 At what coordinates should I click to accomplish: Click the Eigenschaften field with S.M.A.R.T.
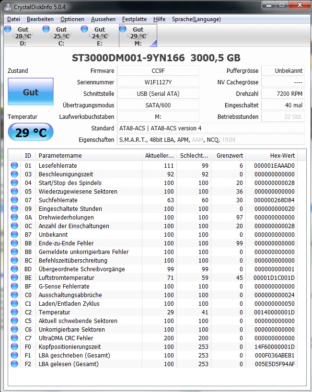tap(211, 140)
